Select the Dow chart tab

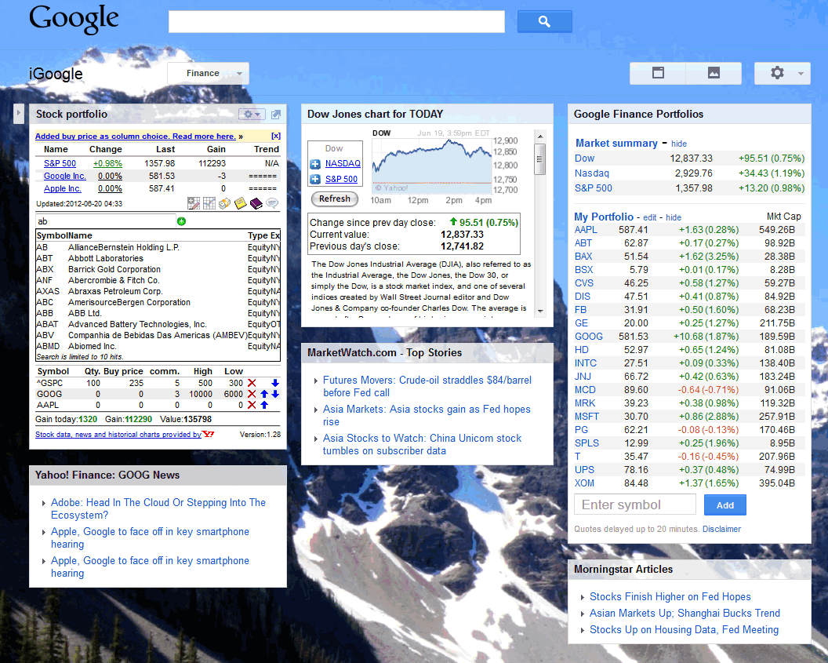[x=334, y=148]
